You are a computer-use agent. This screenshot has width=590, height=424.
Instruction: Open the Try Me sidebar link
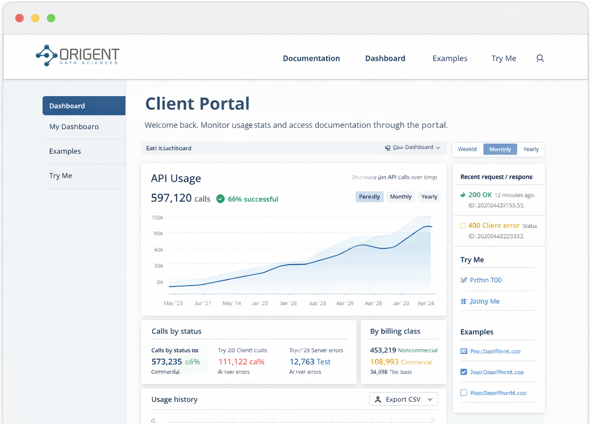60,175
